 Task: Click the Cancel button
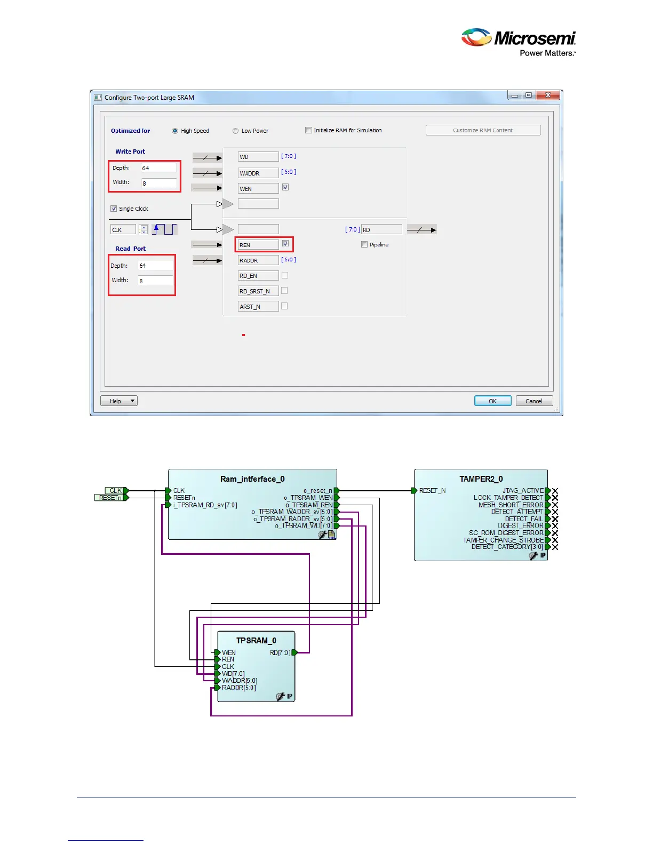[534, 401]
